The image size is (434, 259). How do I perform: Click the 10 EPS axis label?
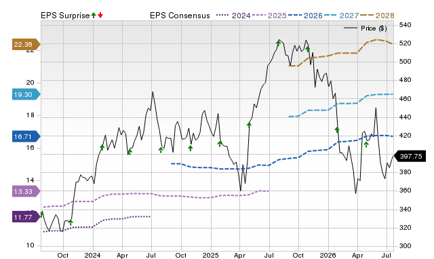tap(30, 245)
